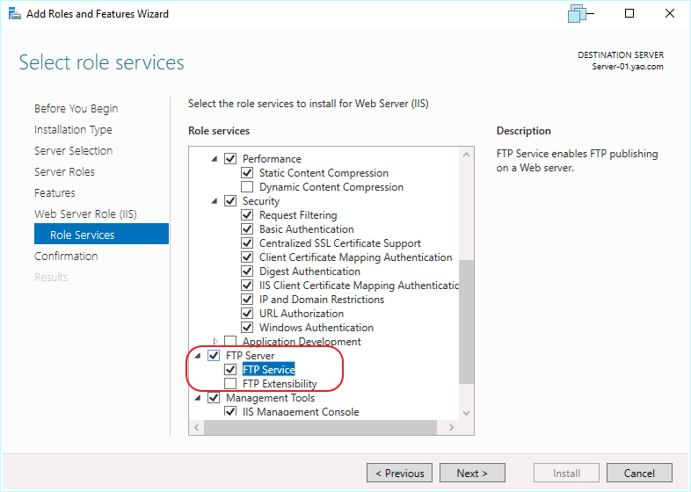Switch to Web Server Role (IIS) page
691x492 pixels.
(x=85, y=214)
